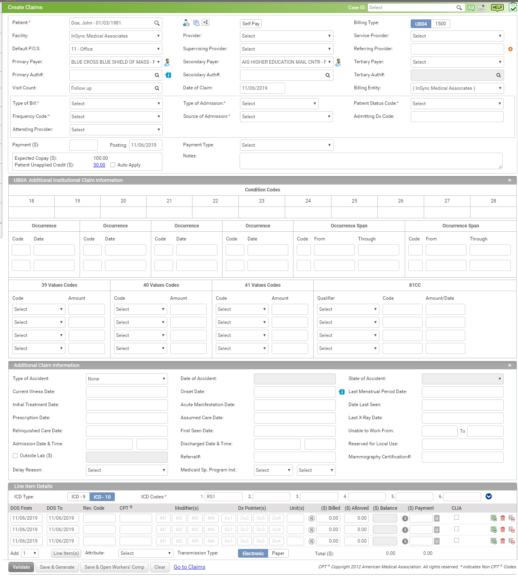Open the Type of Bill dropdown

[116, 104]
